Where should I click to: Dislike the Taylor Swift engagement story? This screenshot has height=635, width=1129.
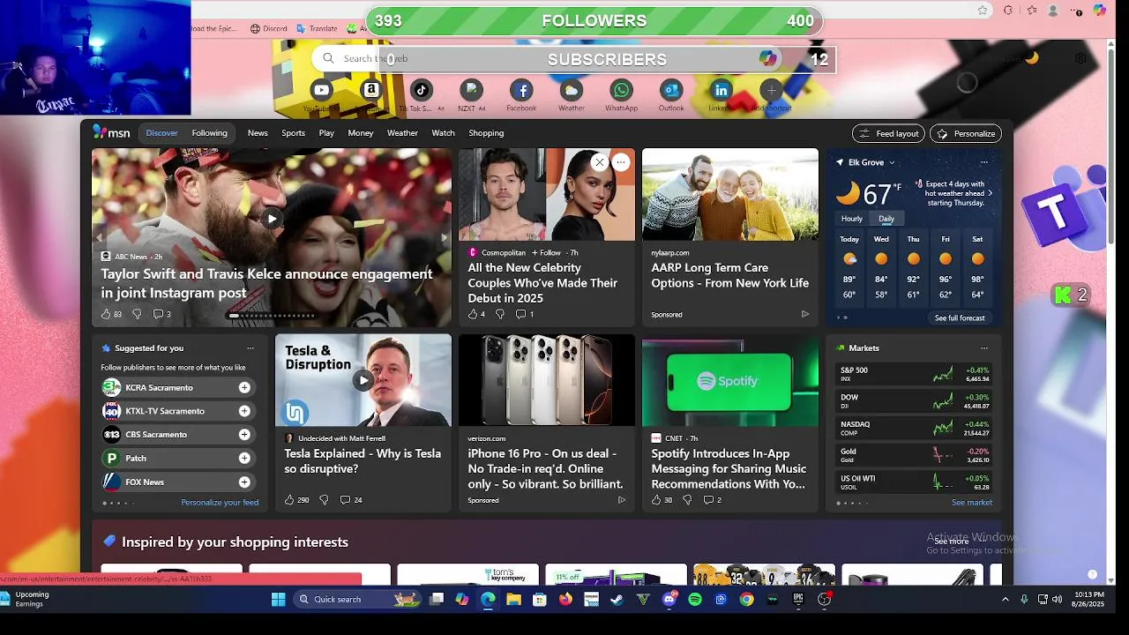tap(137, 314)
